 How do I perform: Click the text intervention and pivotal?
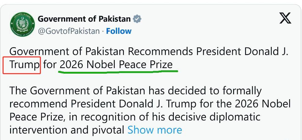click(67, 130)
